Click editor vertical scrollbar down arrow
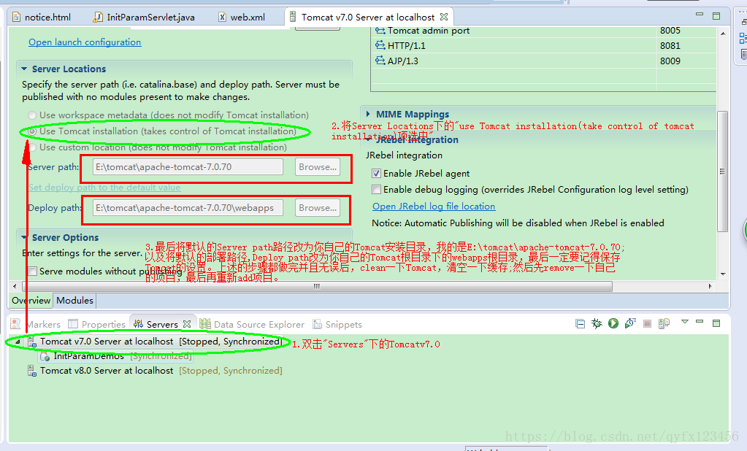Viewport: 747px width, 451px height. click(723, 274)
